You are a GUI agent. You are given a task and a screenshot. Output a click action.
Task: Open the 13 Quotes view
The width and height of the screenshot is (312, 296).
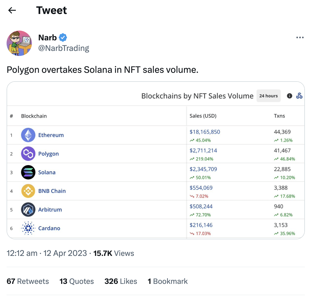(x=77, y=281)
